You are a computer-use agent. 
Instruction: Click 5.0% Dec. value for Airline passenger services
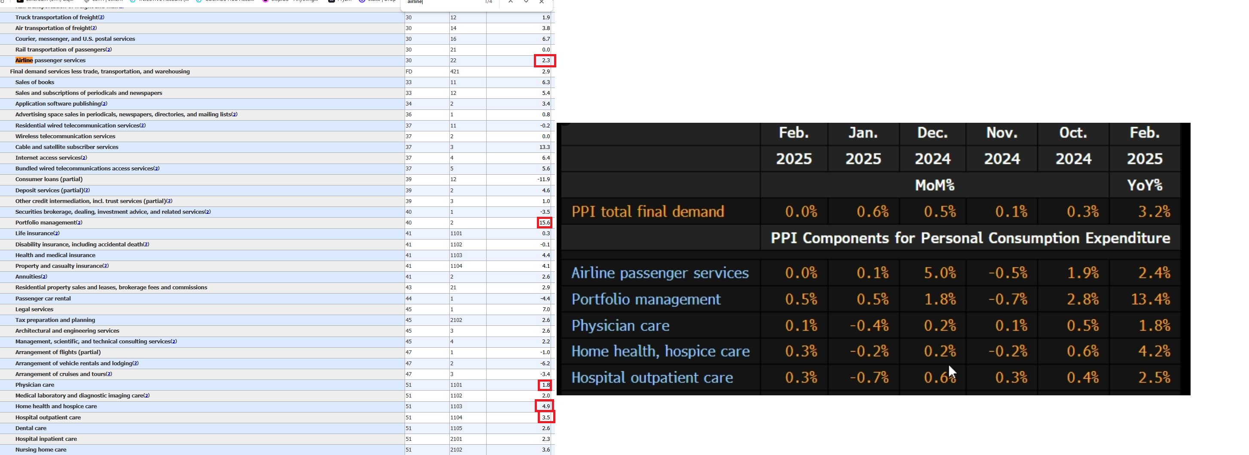(x=940, y=273)
